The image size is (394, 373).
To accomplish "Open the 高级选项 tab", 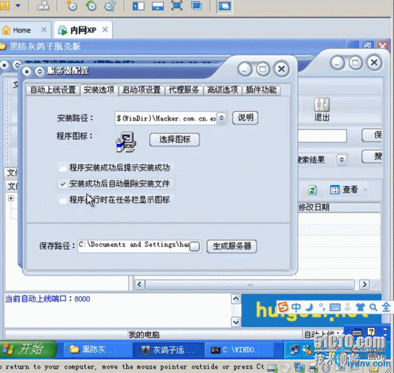I will (222, 90).
